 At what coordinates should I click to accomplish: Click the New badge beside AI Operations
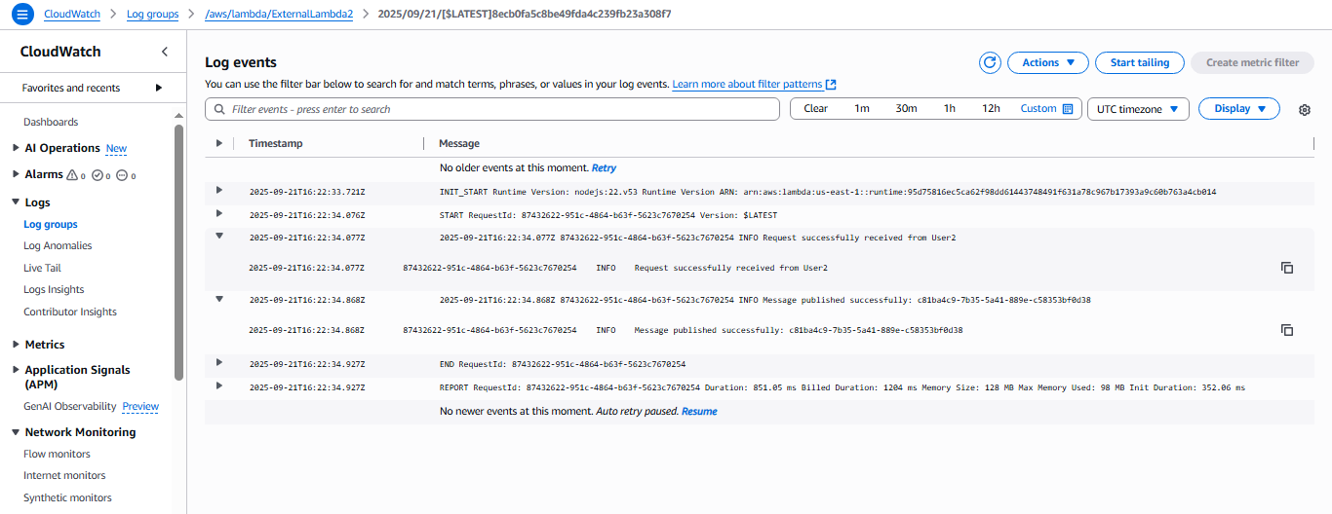[116, 149]
